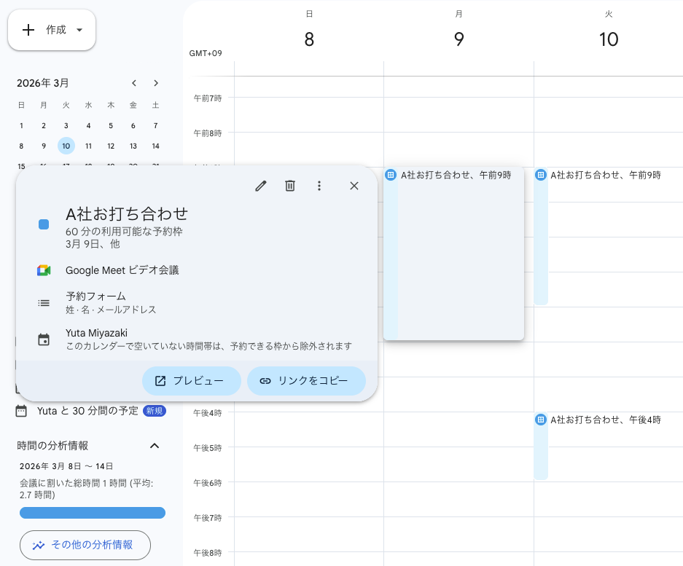This screenshot has width=683, height=566.
Task: Click the Google Meet video conference icon
Action: [x=44, y=270]
